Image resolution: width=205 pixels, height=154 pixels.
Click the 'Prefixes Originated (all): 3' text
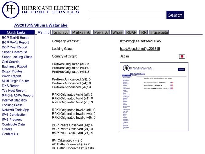click(71, 64)
